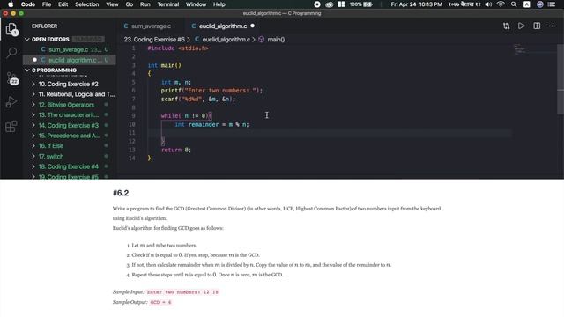Open the Explorer view in activity bar
This screenshot has height=317, width=564.
pyautogui.click(x=11, y=29)
